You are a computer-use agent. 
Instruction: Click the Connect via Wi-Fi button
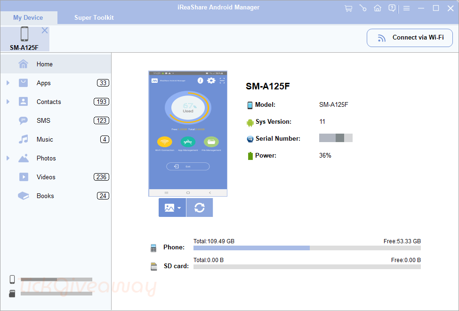click(410, 38)
